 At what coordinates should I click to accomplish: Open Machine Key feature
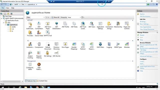click(x=118, y=25)
